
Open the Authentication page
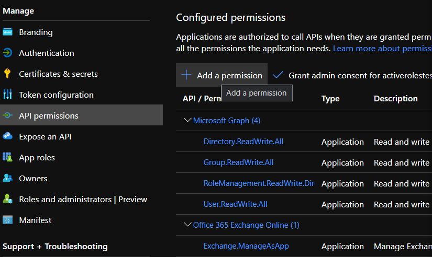tap(47, 53)
